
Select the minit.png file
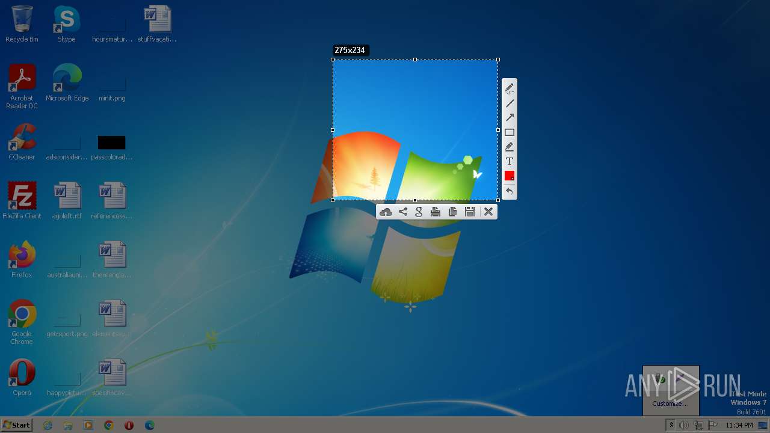point(112,88)
